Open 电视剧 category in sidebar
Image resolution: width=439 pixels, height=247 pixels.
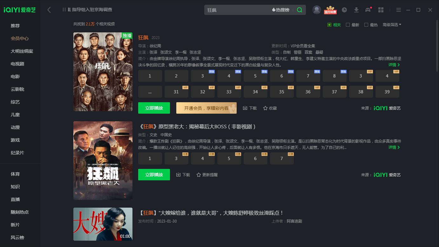17,64
